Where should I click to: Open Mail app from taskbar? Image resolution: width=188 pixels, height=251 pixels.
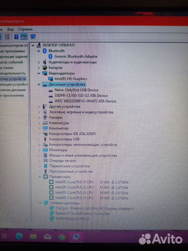coord(48,237)
